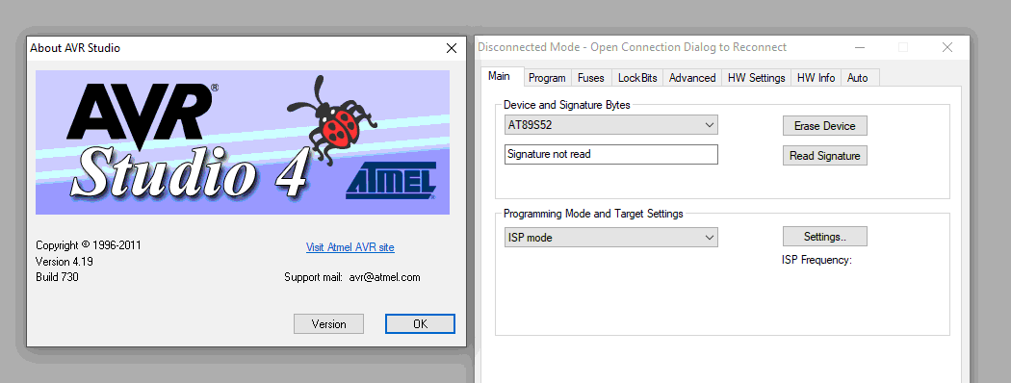The width and height of the screenshot is (1011, 383).
Task: Open the Fuses tab
Action: click(590, 77)
